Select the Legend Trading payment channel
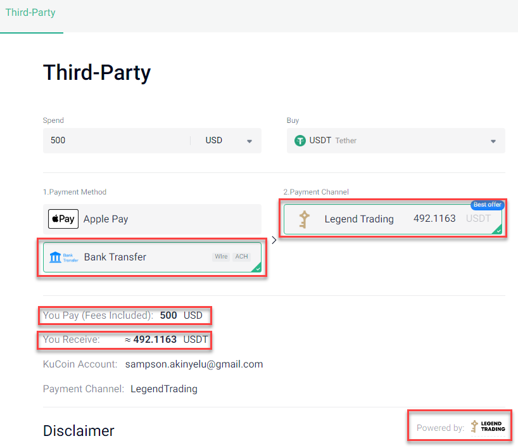Viewport: 518px width, 448px height. coord(393,219)
